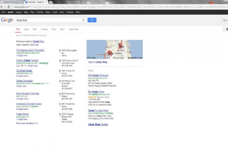Close the first browser tab
This screenshot has width=228, height=157.
point(23,2)
